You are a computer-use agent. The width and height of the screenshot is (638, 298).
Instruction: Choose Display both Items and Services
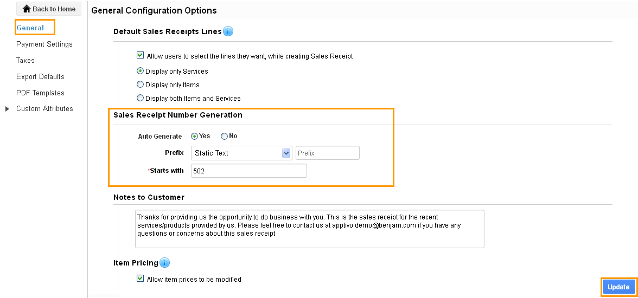[x=141, y=98]
